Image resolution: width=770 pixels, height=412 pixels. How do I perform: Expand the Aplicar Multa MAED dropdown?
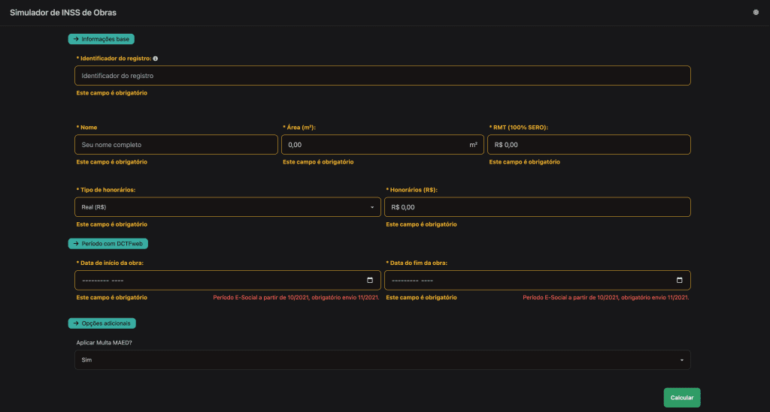[x=382, y=360]
